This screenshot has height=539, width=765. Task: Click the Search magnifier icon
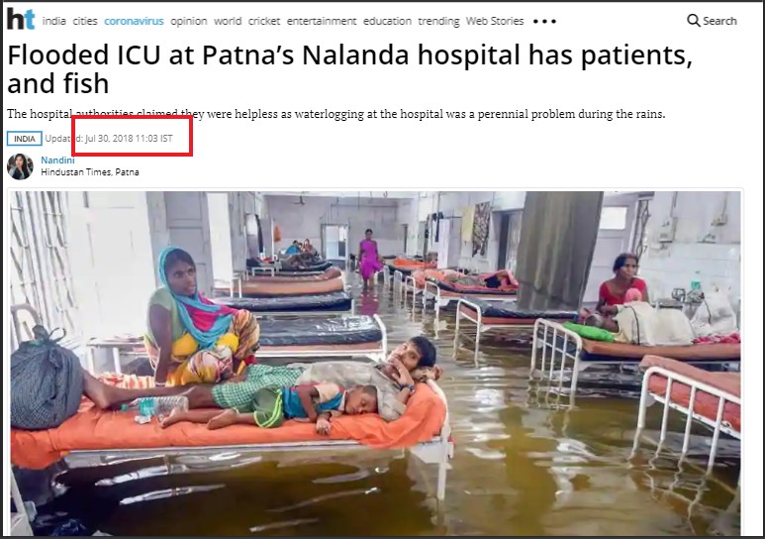coord(693,20)
